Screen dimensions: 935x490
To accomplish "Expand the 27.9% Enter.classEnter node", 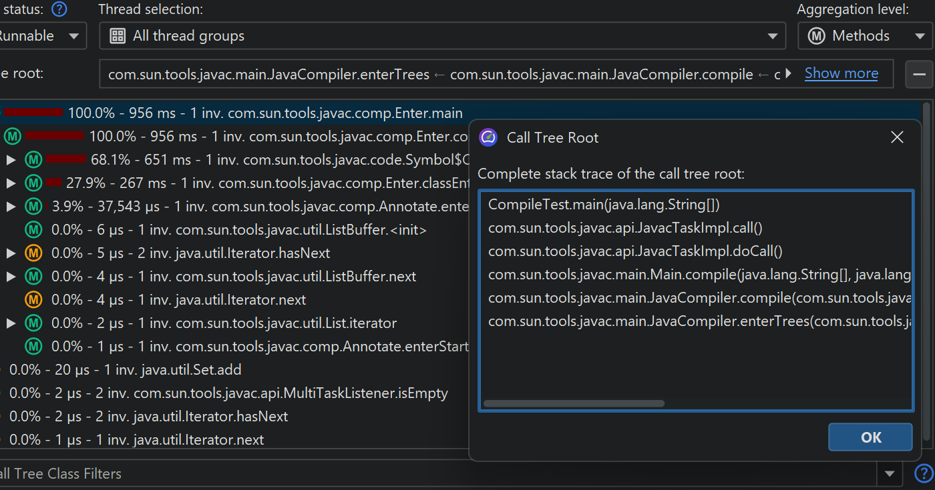I will click(x=11, y=183).
